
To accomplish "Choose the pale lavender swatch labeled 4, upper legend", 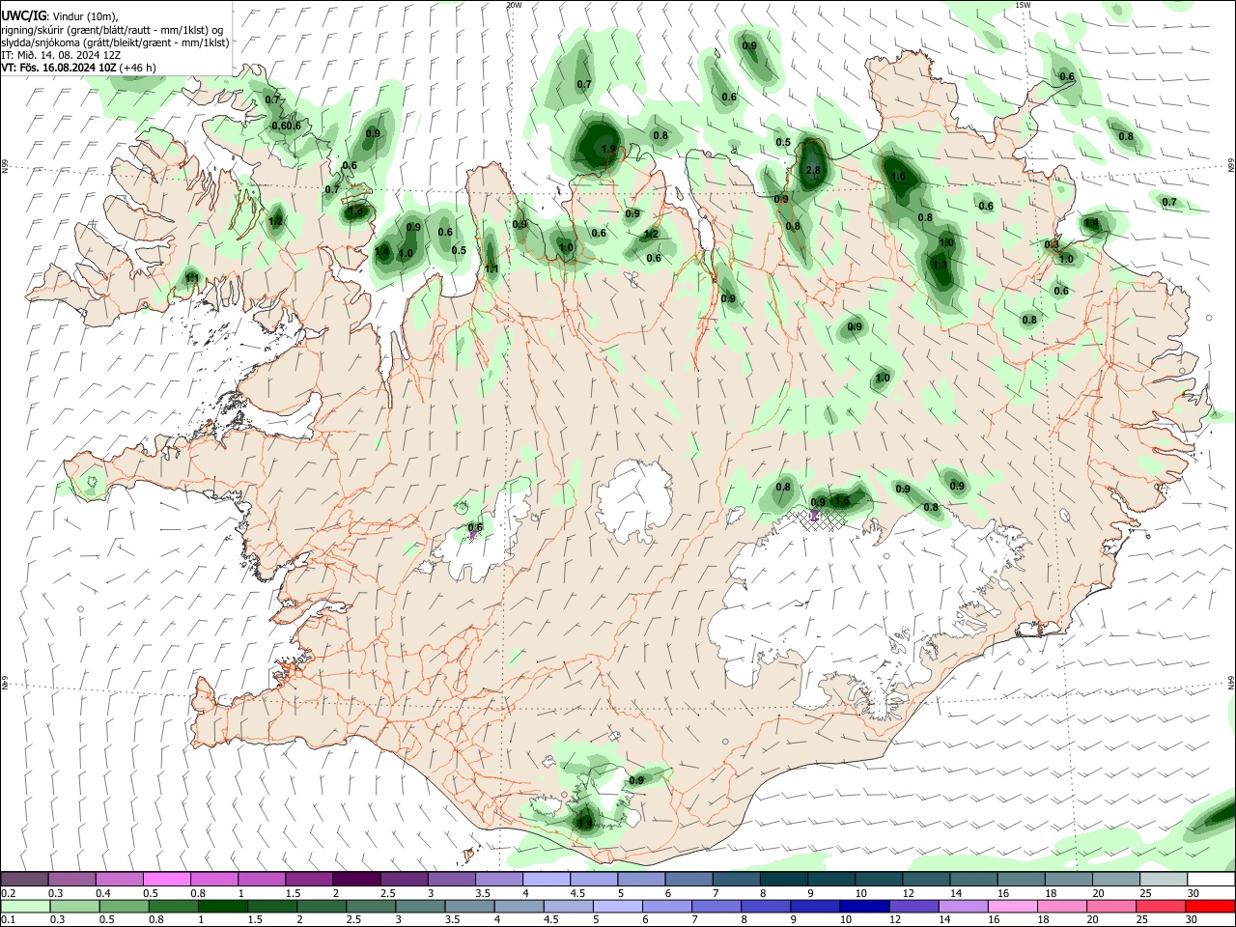I will pos(547,879).
